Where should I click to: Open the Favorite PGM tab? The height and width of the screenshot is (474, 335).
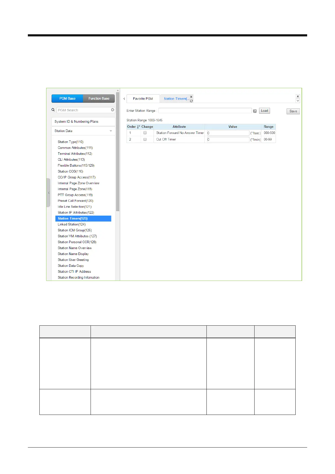click(x=143, y=99)
